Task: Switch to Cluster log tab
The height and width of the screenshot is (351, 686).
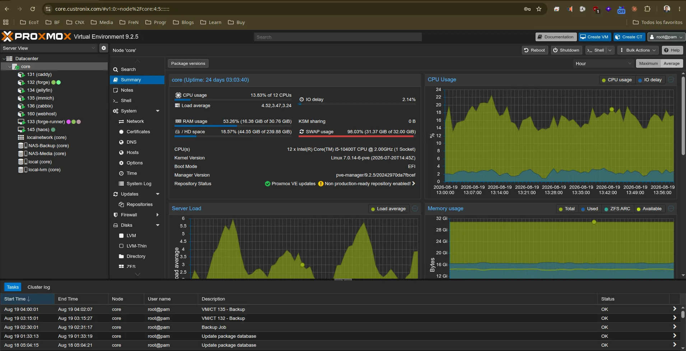Action: click(x=39, y=287)
